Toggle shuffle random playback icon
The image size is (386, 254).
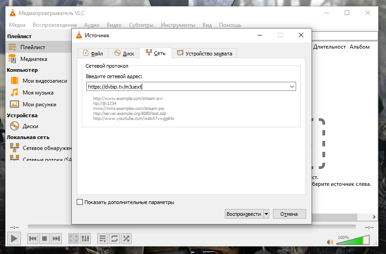[126, 239]
